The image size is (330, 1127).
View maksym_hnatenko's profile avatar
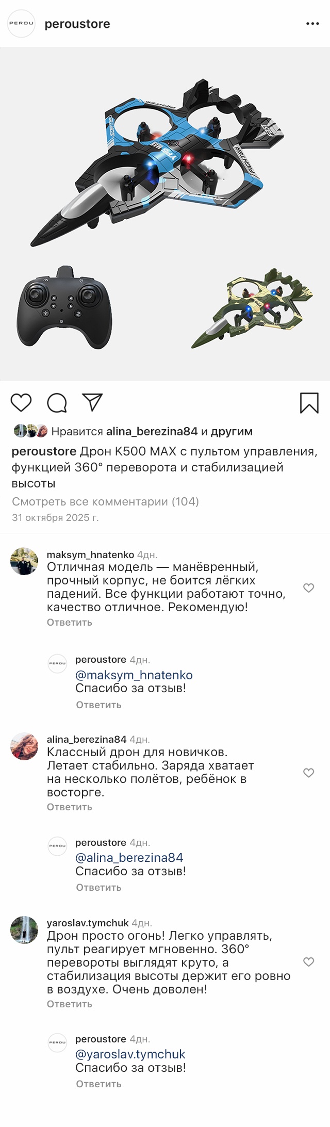(24, 561)
